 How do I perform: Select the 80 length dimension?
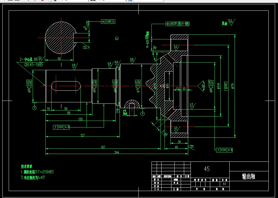click(x=69, y=113)
